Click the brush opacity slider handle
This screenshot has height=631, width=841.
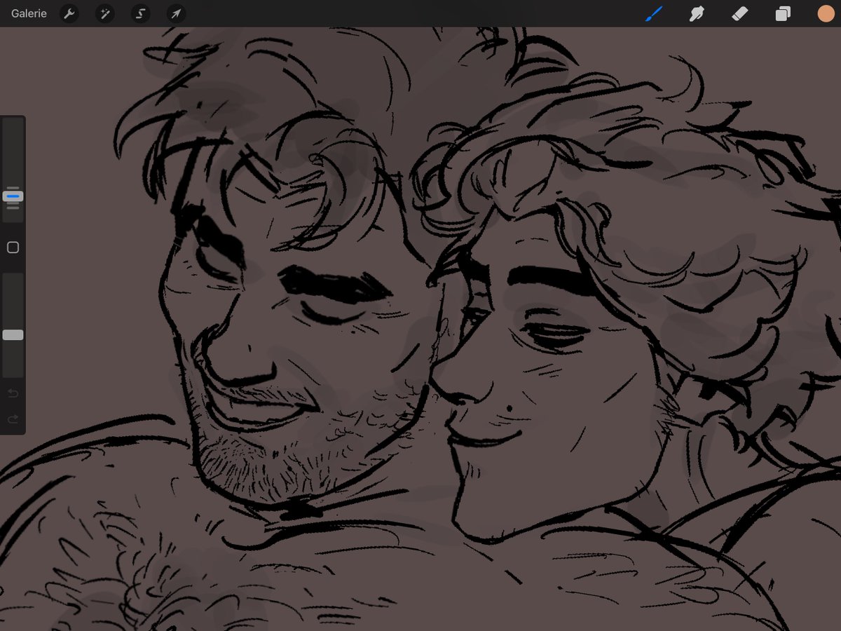tap(13, 335)
